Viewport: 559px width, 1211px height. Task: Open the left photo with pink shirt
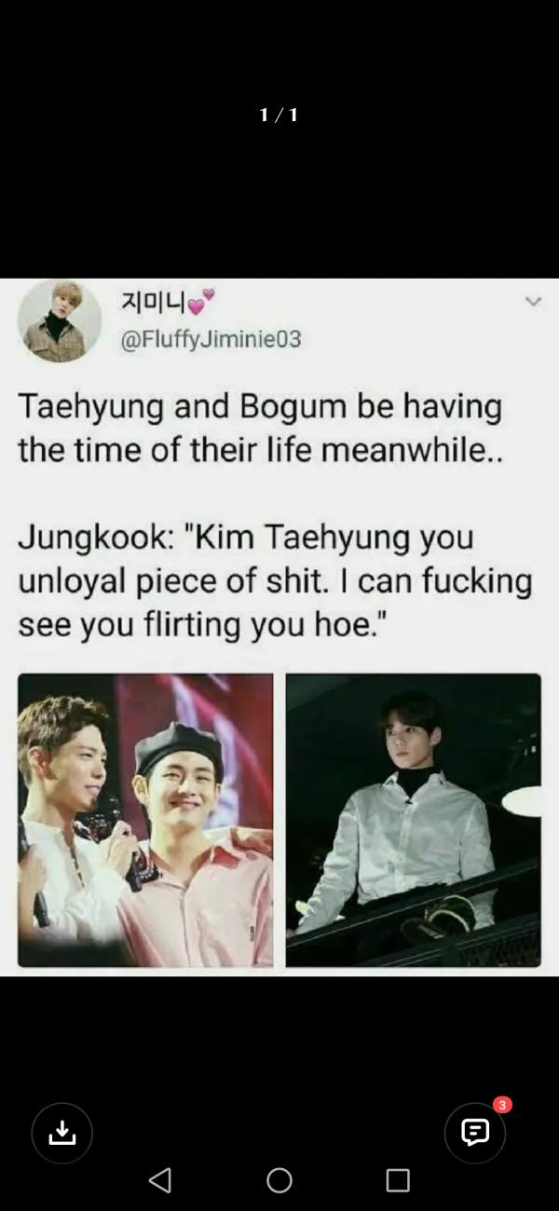[x=145, y=820]
